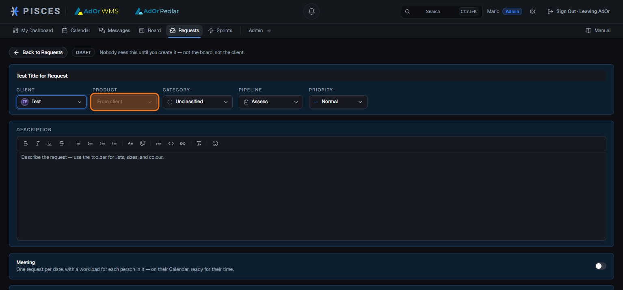Apply strikethrough formatting
The image size is (623, 290).
(62, 143)
